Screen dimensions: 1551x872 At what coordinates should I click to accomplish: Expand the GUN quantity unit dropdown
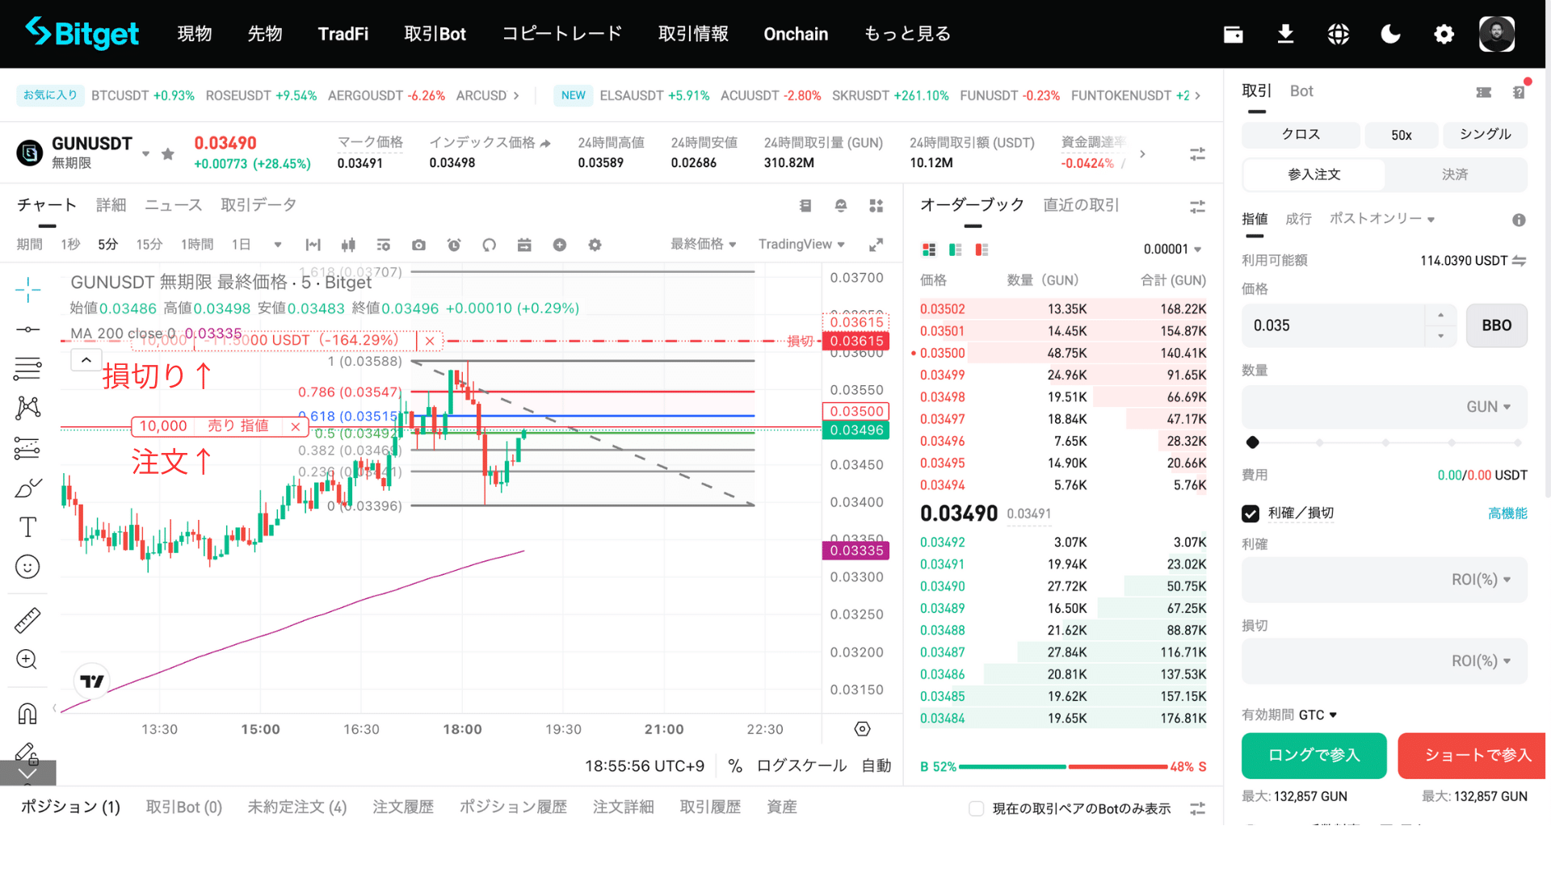(x=1488, y=407)
